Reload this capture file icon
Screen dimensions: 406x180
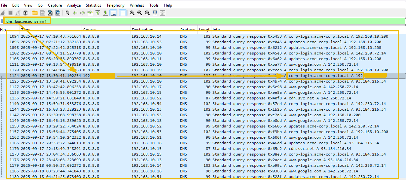(58, 13)
